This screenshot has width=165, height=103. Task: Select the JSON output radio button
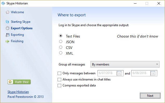click(61, 41)
